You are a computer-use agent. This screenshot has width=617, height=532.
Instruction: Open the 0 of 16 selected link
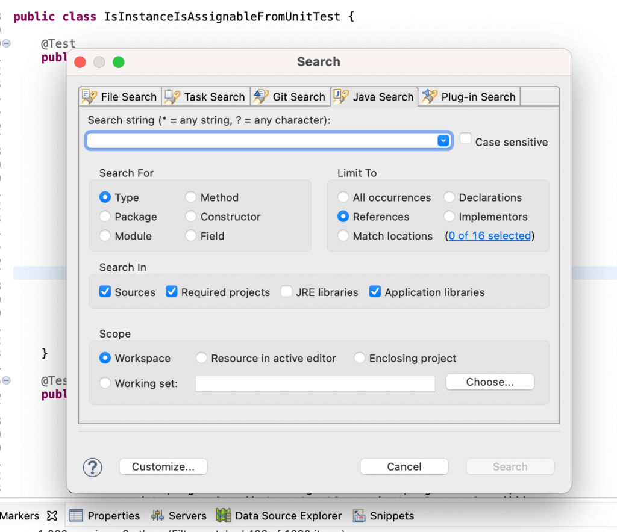(489, 235)
